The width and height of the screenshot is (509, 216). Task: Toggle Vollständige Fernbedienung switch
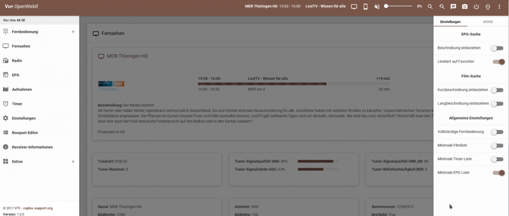click(x=497, y=132)
